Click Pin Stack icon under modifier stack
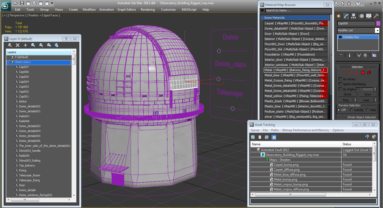 (340, 55)
